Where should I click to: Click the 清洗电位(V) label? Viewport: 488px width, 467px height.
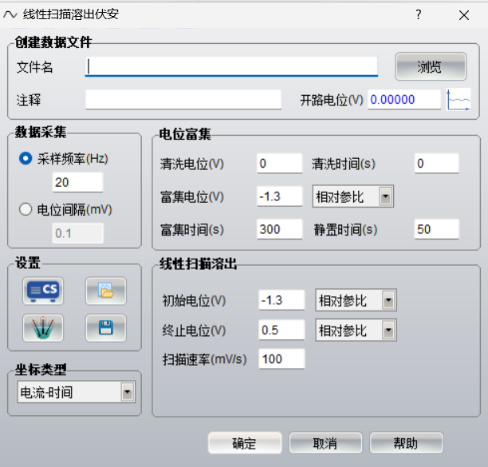pos(192,164)
